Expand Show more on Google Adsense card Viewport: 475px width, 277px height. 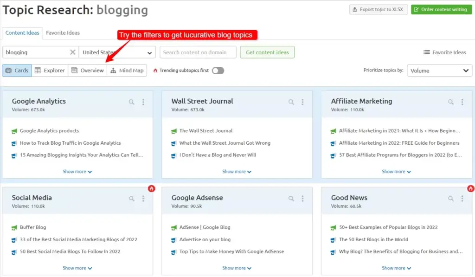coord(237,268)
